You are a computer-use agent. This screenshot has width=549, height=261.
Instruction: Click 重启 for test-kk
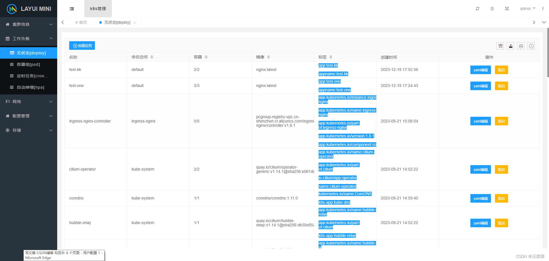tap(502, 70)
